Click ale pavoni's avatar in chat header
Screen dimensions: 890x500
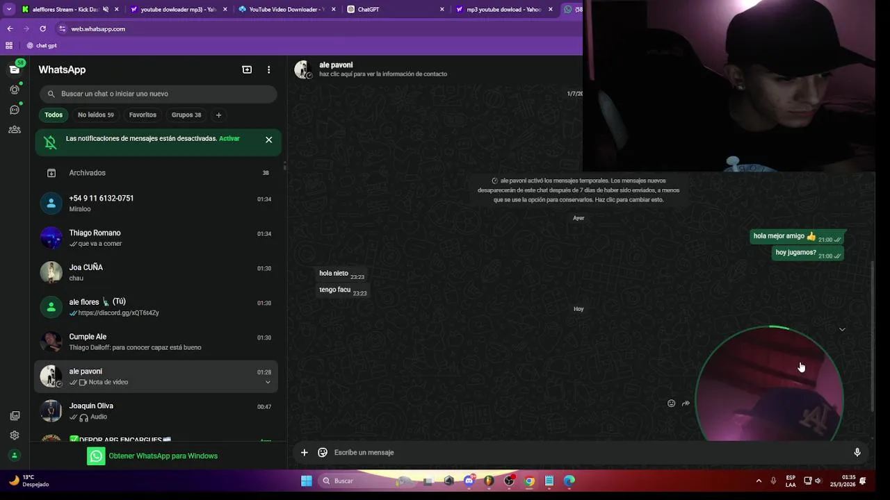coord(303,69)
